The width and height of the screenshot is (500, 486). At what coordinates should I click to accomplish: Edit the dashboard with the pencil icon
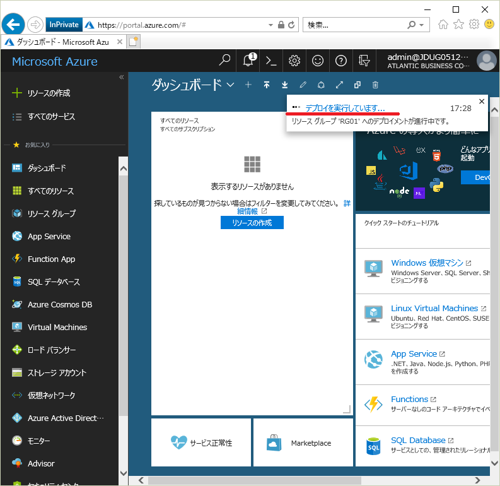[303, 85]
